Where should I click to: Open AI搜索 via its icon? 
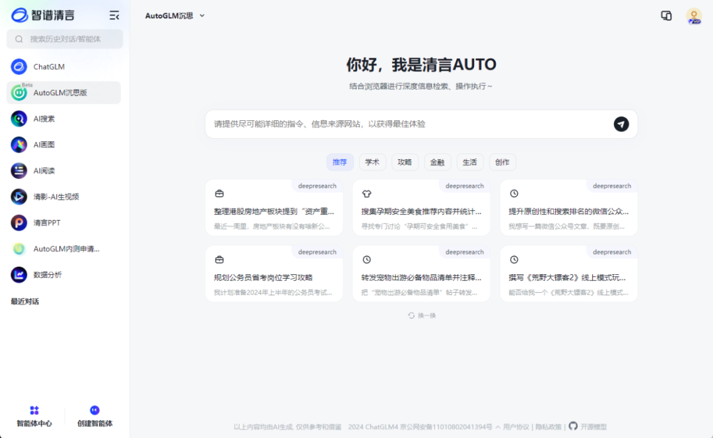click(18, 119)
